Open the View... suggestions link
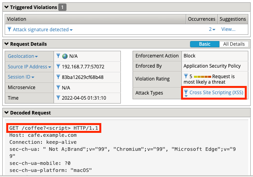 pyautogui.click(x=228, y=29)
